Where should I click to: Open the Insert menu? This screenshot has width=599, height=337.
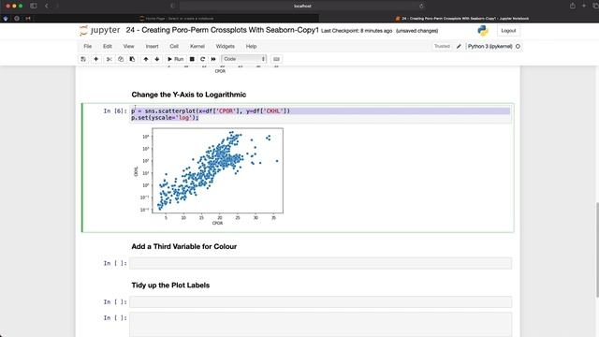(x=152, y=46)
